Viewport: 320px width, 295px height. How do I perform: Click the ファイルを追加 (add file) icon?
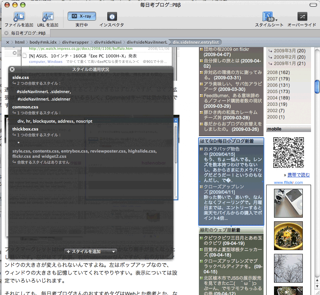click(x=19, y=16)
